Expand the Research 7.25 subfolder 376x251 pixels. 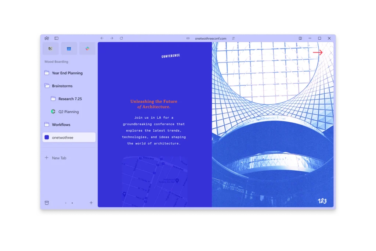click(x=70, y=99)
